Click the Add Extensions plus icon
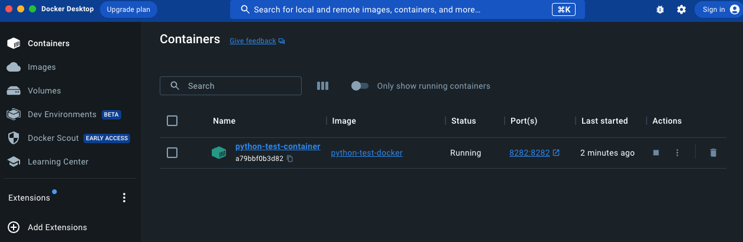 click(x=14, y=227)
